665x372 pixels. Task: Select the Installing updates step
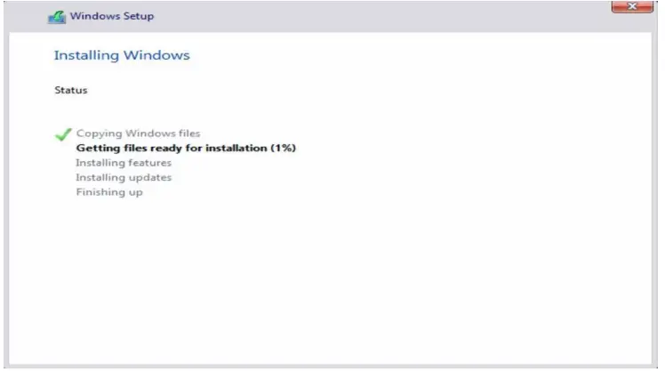124,177
